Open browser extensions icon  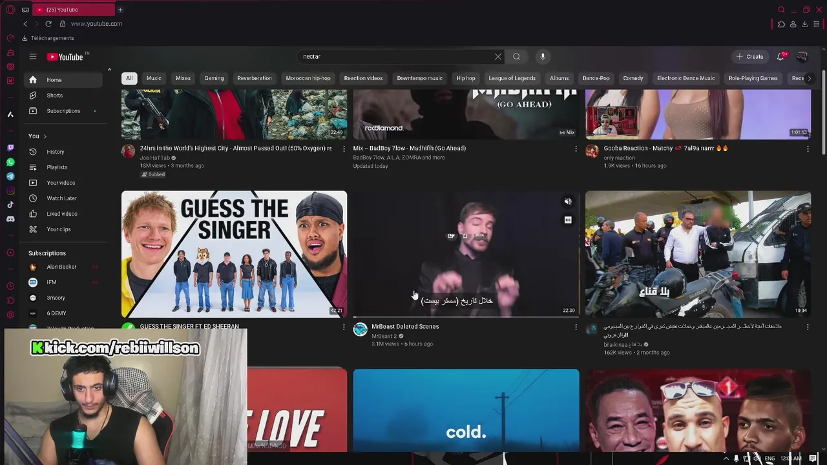tap(781, 24)
